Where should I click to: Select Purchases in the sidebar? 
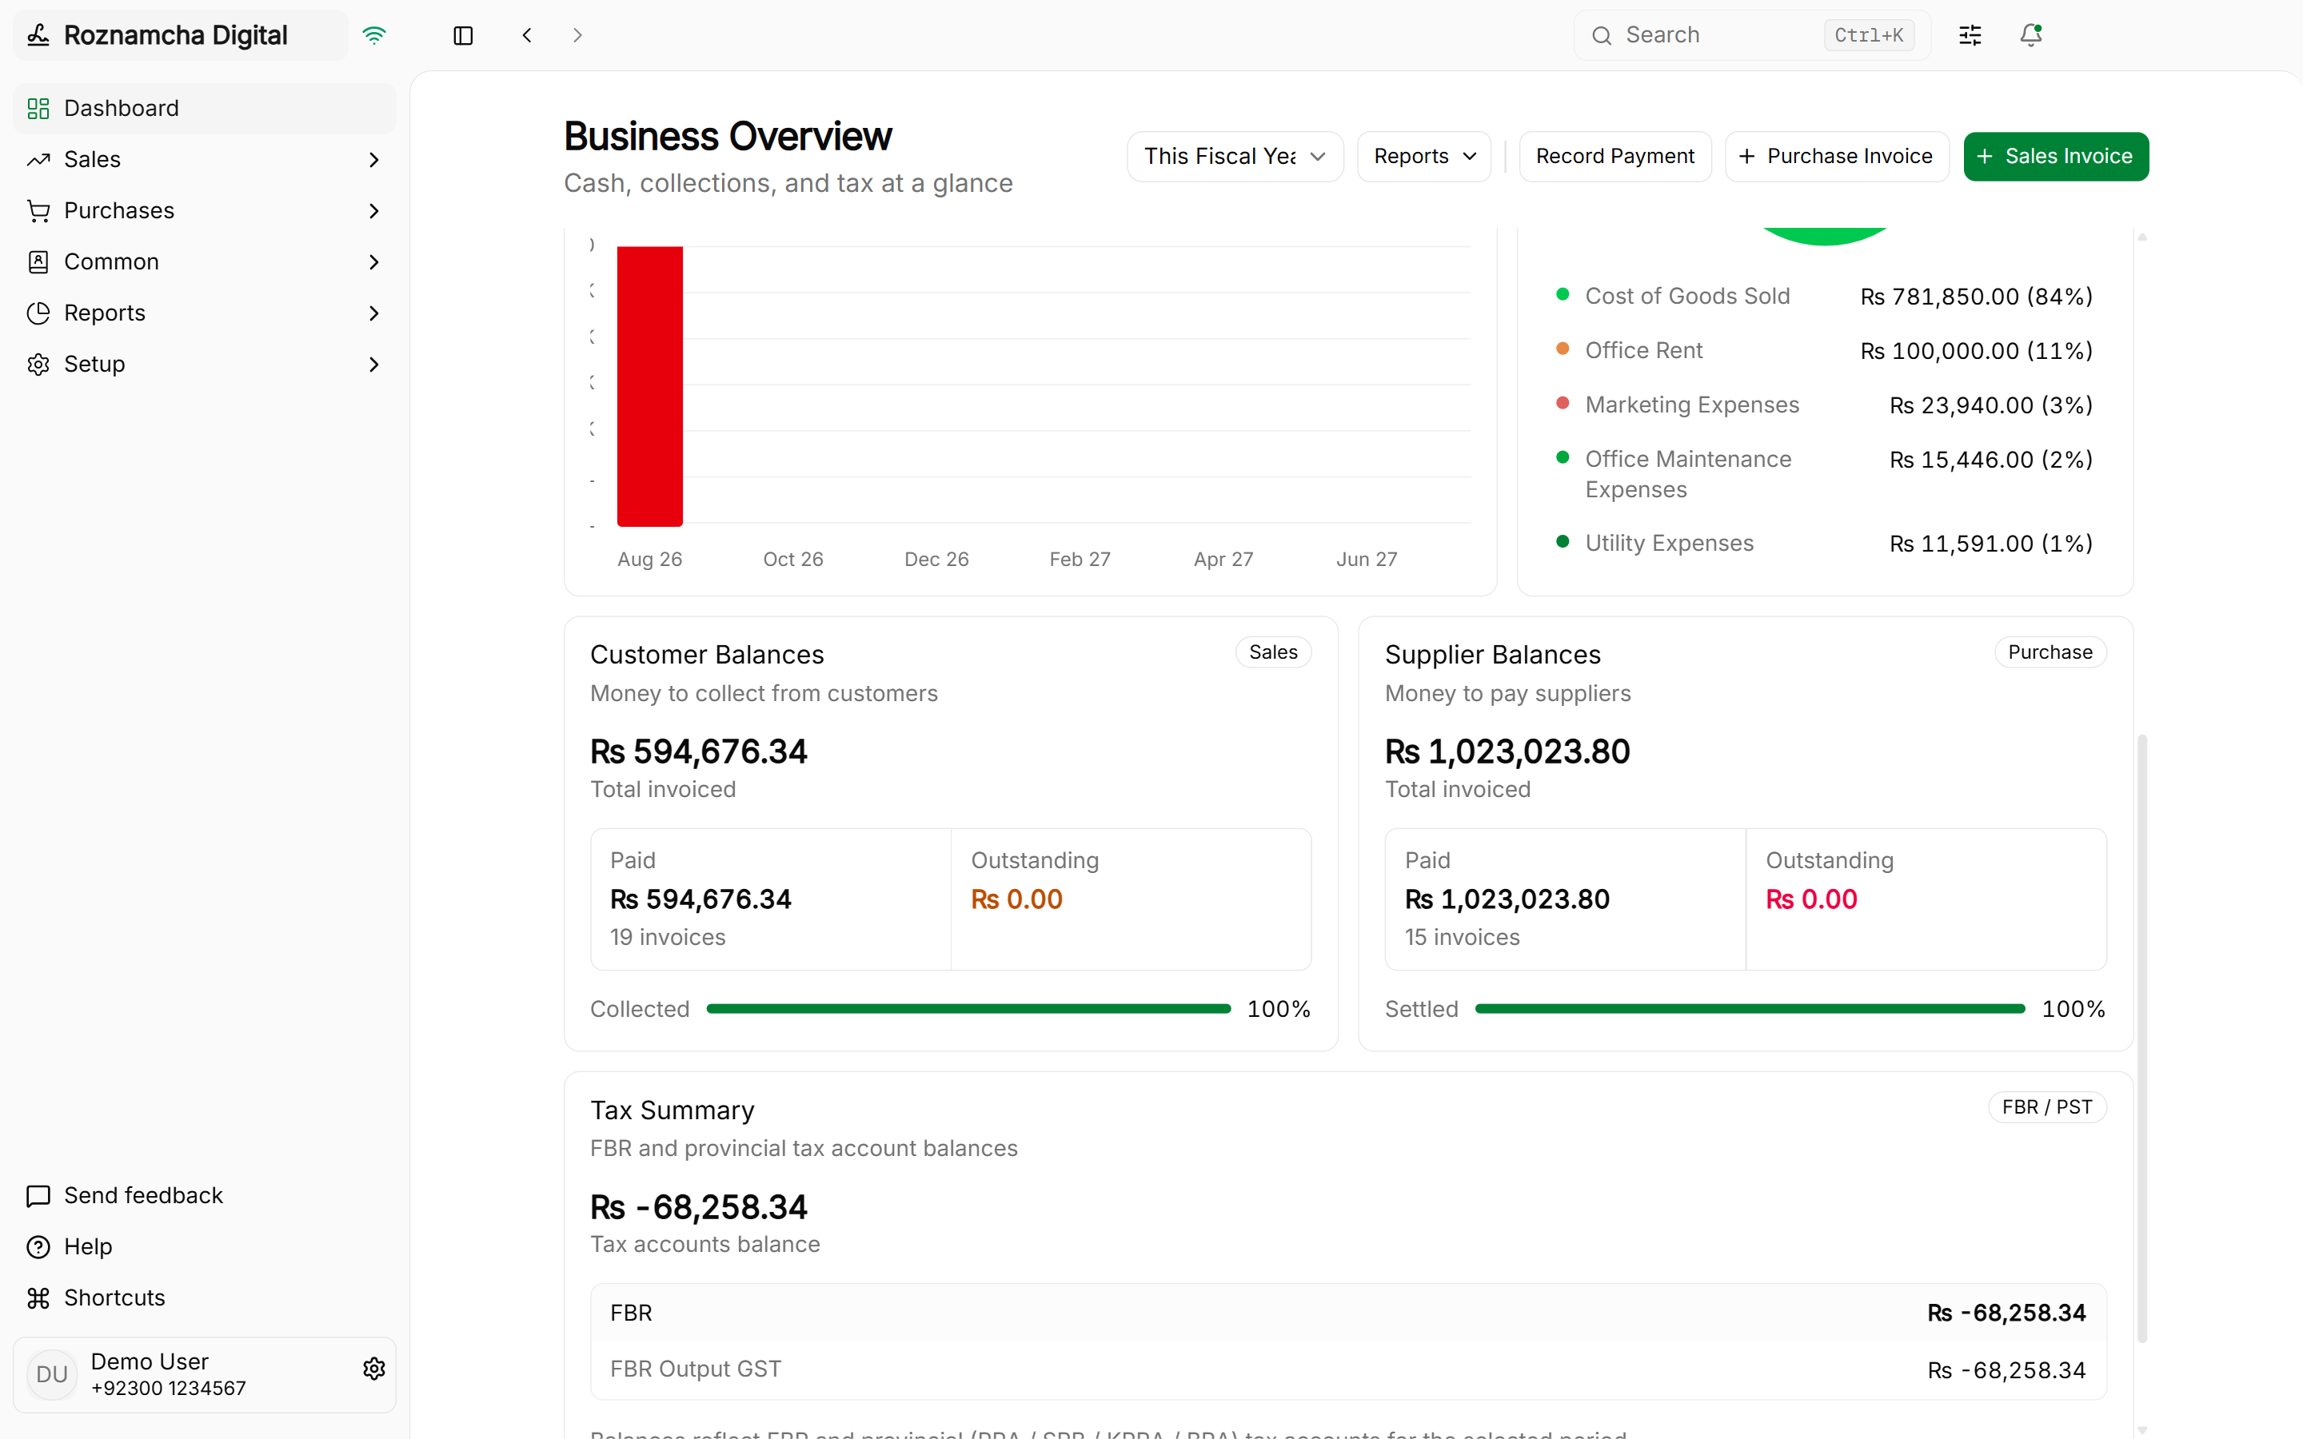[x=205, y=211]
